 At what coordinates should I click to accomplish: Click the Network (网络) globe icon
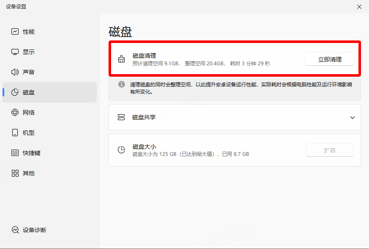point(15,112)
